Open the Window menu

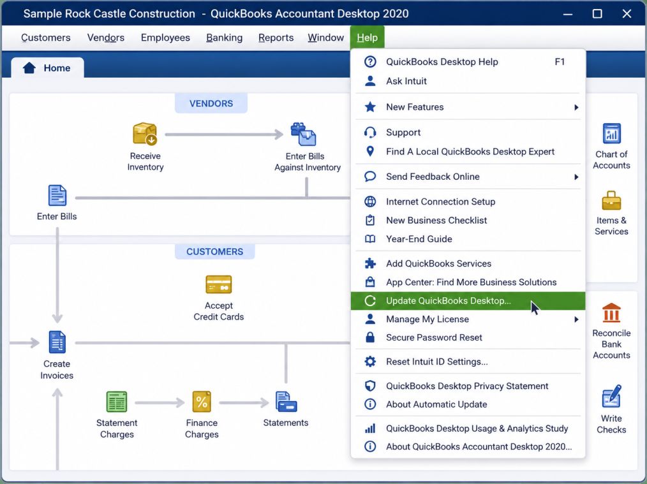pos(325,38)
